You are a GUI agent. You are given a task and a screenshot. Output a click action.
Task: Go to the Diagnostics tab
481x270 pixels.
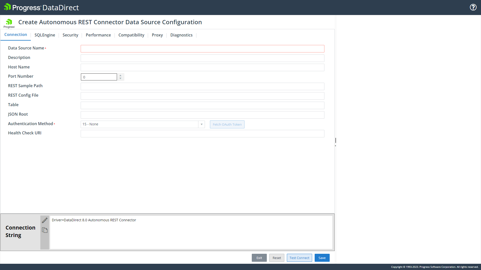tap(181, 35)
